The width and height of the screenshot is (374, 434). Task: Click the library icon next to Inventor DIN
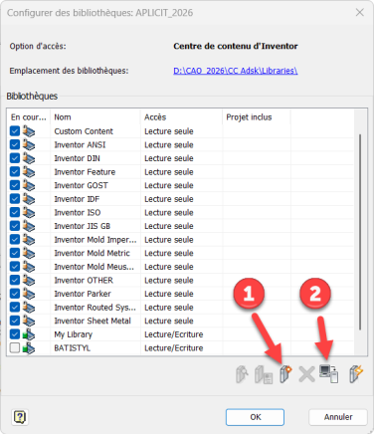[x=29, y=158]
